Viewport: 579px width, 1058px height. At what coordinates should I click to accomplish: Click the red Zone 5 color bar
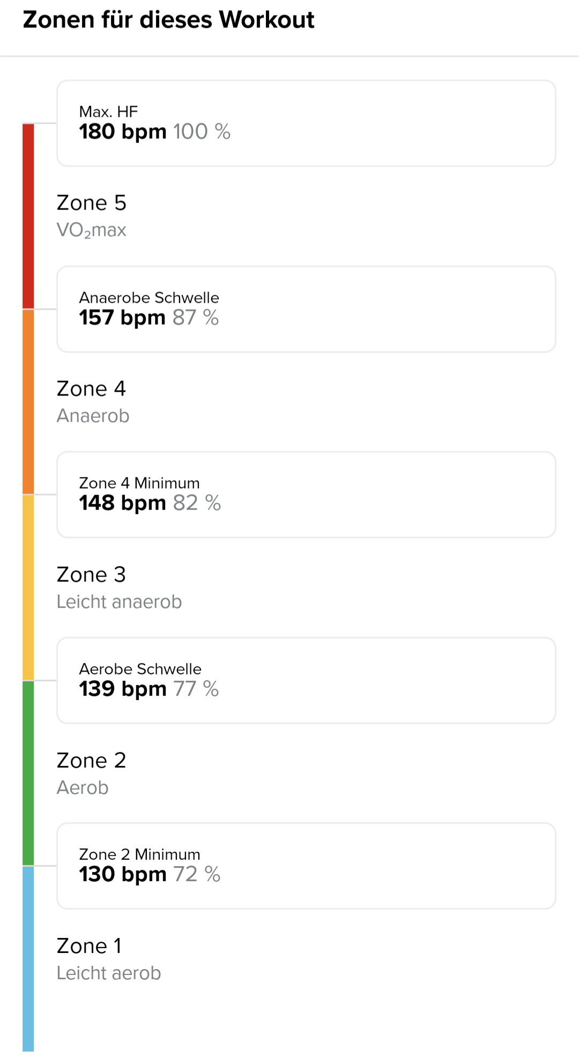pos(28,216)
